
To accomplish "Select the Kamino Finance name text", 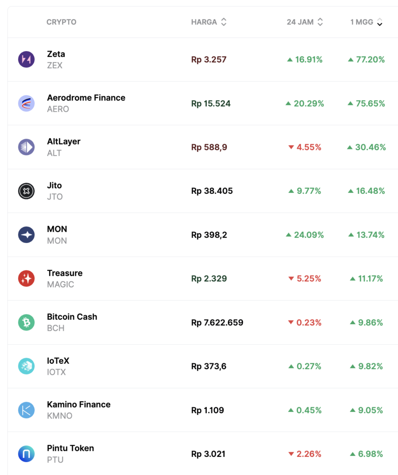I will click(79, 404).
